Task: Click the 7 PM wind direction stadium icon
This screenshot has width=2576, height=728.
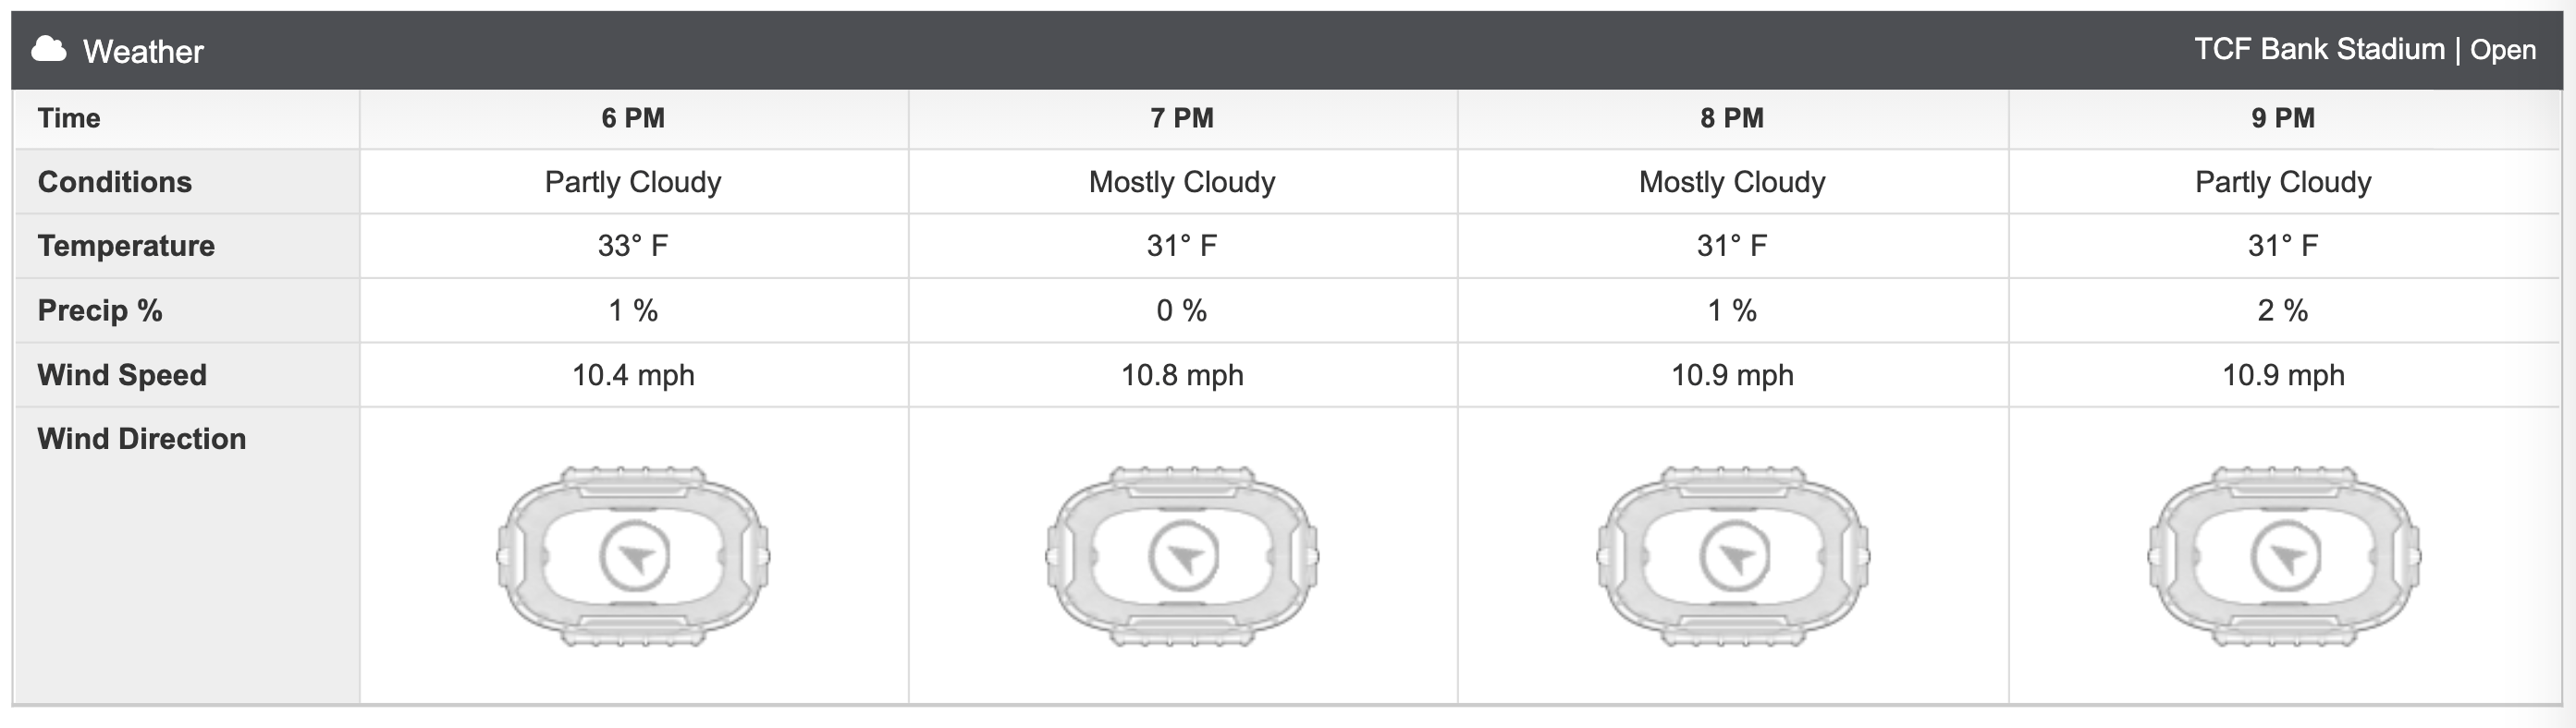Action: pos(1182,555)
